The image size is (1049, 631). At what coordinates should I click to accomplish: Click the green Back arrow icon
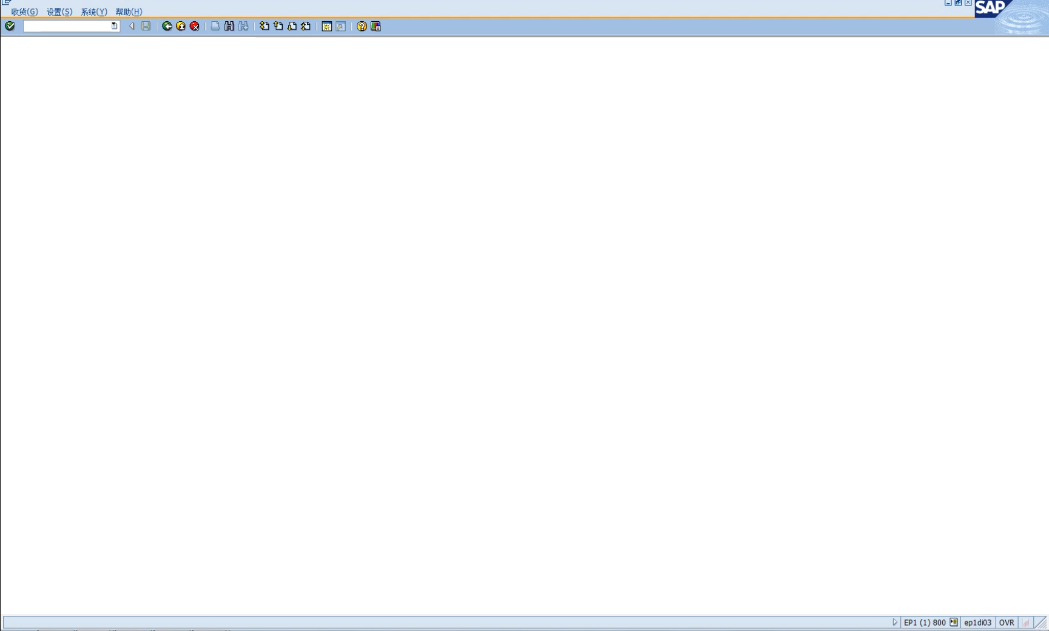click(167, 26)
